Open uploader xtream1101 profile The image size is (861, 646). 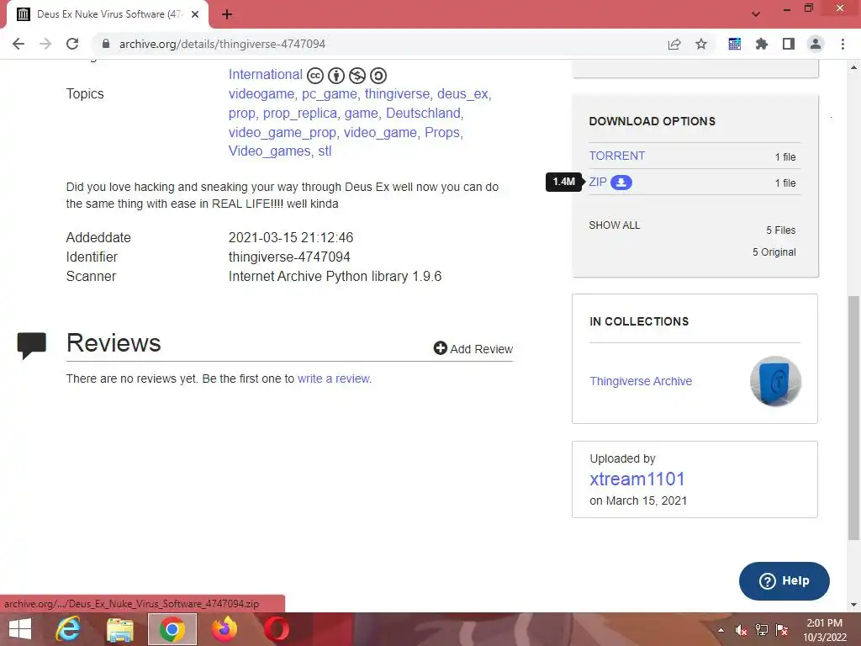tap(637, 479)
